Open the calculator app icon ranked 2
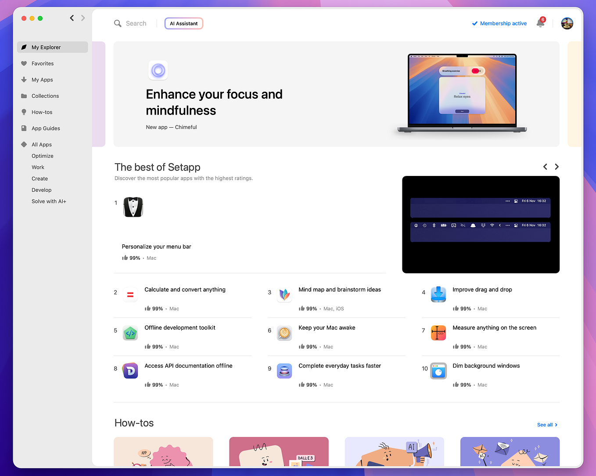 click(130, 295)
